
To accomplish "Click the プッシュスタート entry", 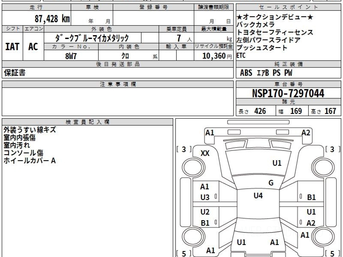I will (262, 48).
